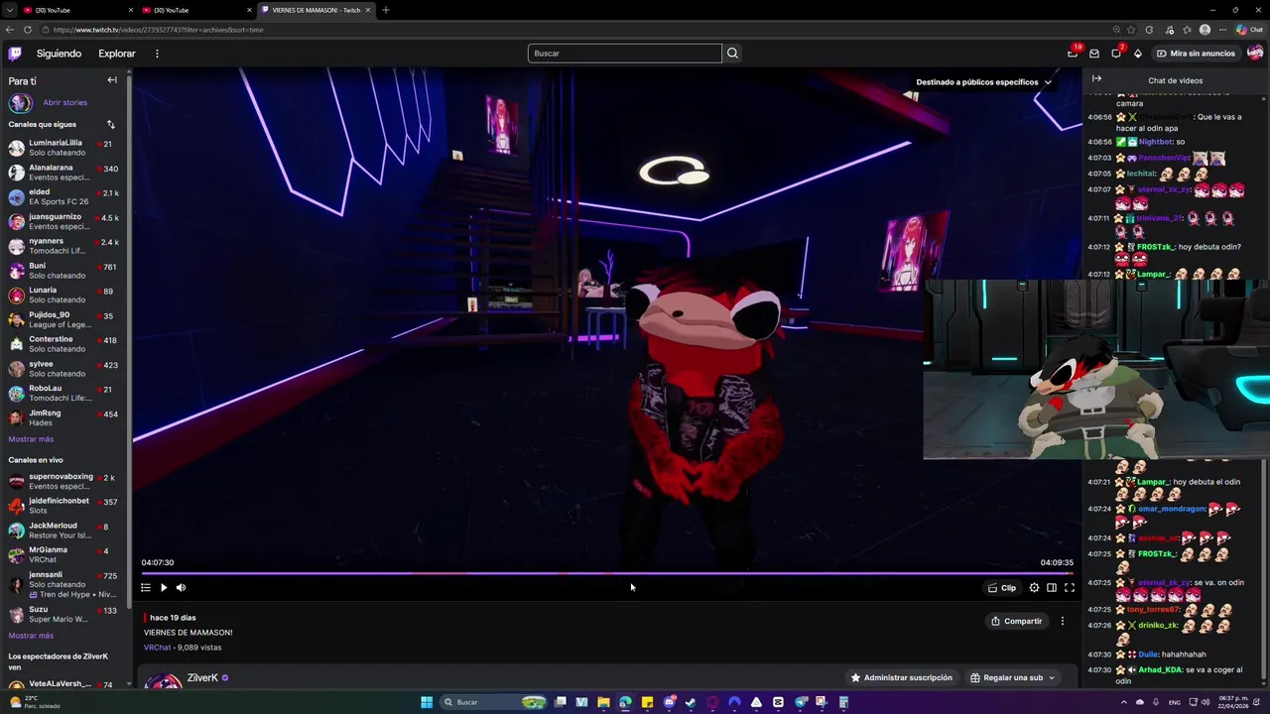The image size is (1270, 714).
Task: Open the Bits diamond icon
Action: click(1138, 54)
